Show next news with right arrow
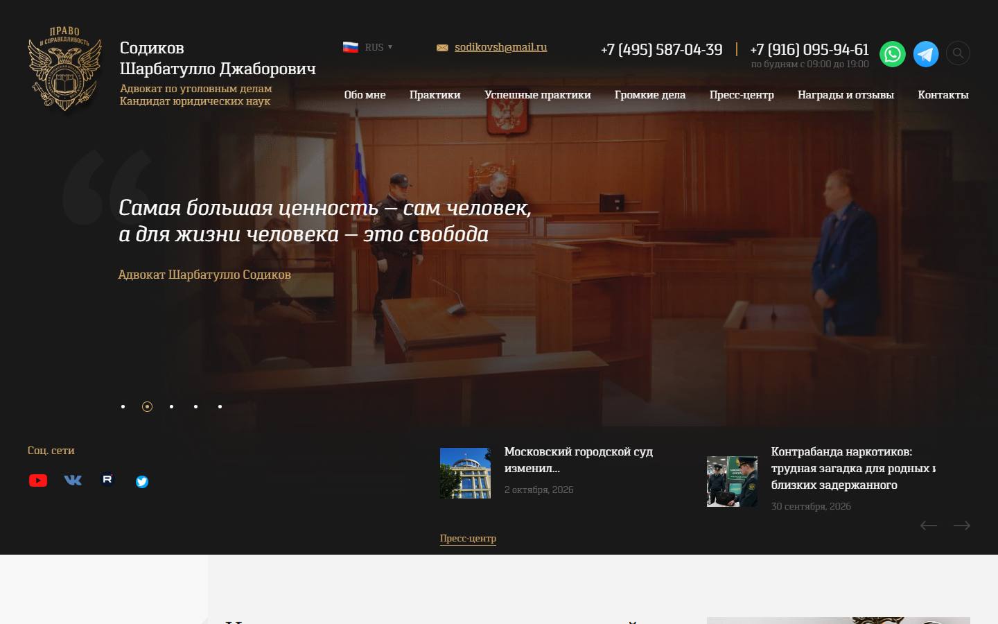Screen dimensions: 998x624 pos(962,526)
